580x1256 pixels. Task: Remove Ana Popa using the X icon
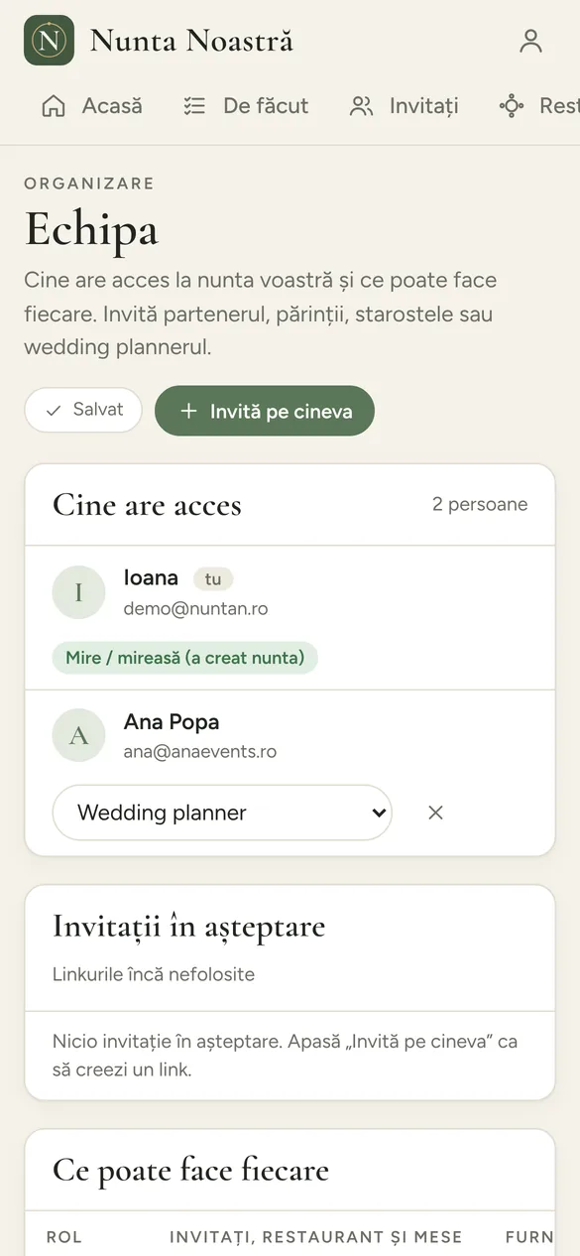(x=435, y=813)
